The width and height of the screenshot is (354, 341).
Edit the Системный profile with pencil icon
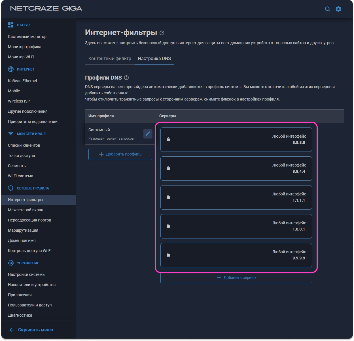tap(148, 134)
